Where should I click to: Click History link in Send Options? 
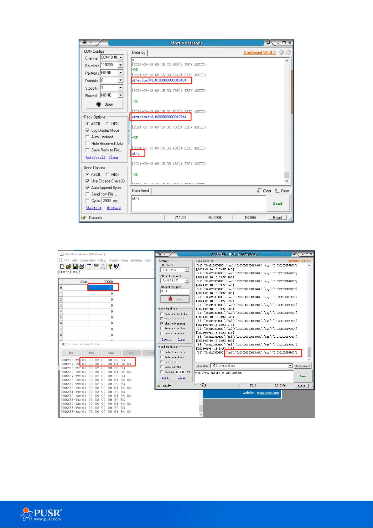coord(114,208)
